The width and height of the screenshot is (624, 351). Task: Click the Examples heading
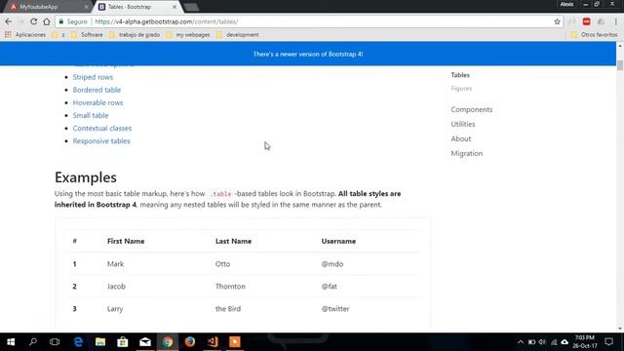pyautogui.click(x=86, y=177)
